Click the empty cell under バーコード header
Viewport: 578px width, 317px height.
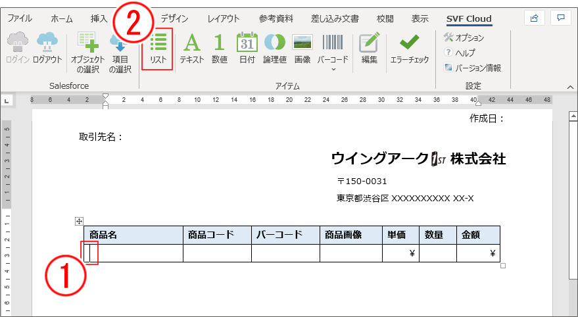click(x=285, y=253)
